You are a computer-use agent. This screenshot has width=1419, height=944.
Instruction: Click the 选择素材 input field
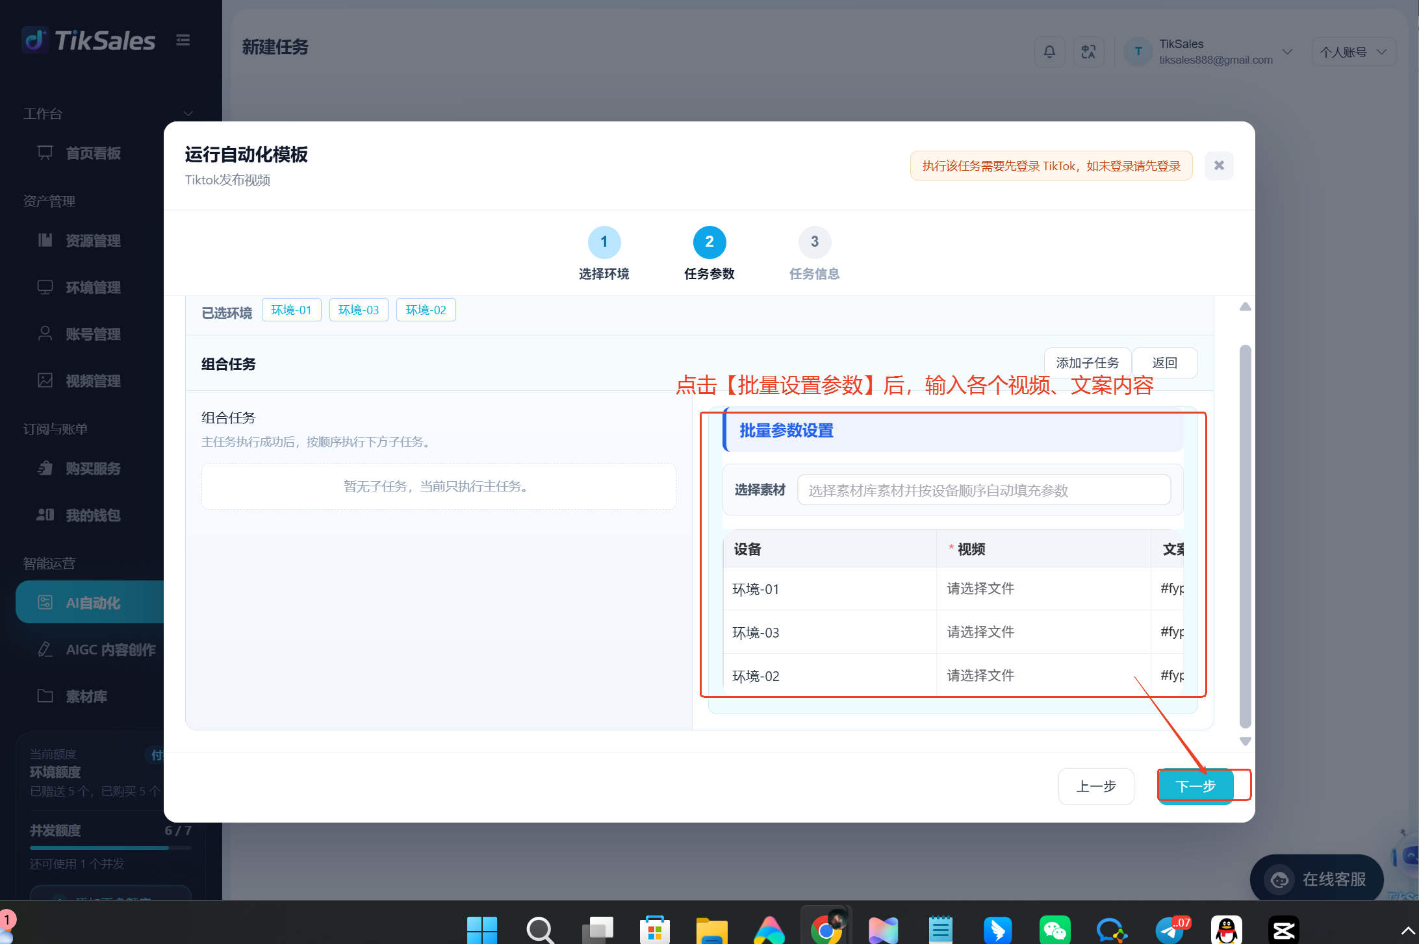(984, 490)
